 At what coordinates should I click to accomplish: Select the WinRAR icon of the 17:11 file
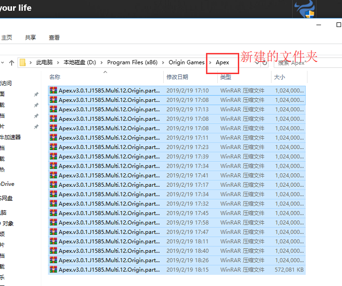pos(53,137)
